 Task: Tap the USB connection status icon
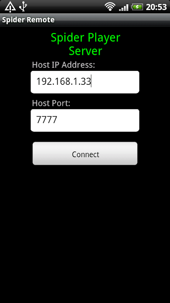[x=23, y=6]
